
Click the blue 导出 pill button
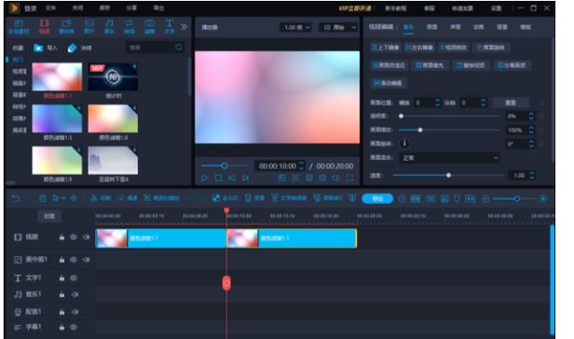pyautogui.click(x=377, y=198)
